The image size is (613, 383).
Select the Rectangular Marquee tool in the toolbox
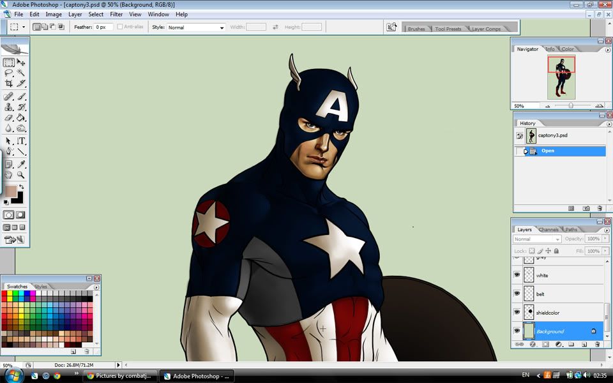click(8, 63)
